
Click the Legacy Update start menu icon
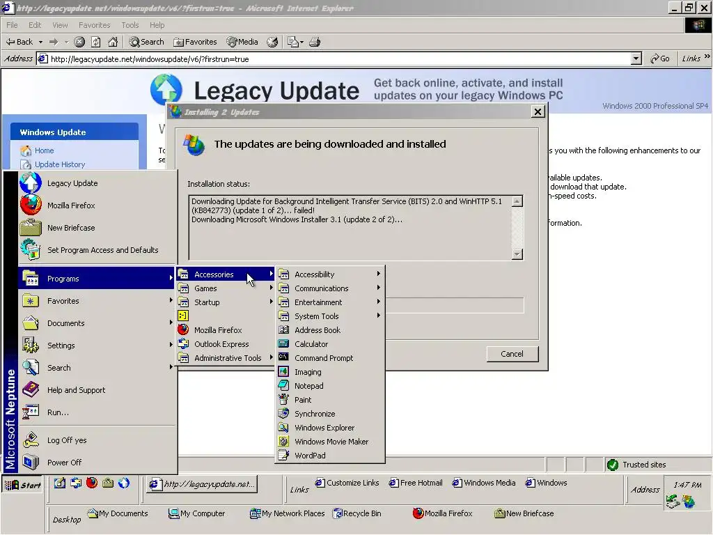pos(31,183)
